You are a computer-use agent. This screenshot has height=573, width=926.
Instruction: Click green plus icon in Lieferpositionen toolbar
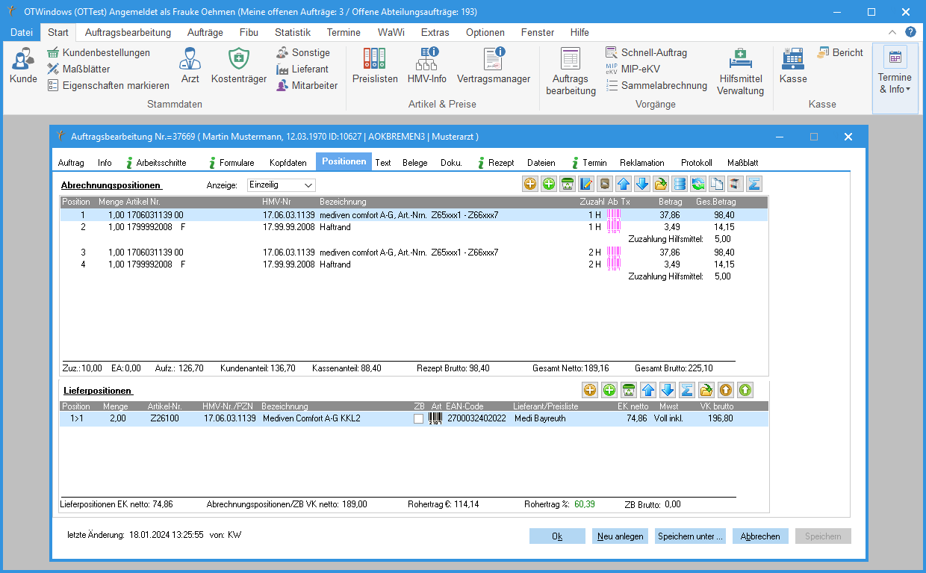coord(609,390)
